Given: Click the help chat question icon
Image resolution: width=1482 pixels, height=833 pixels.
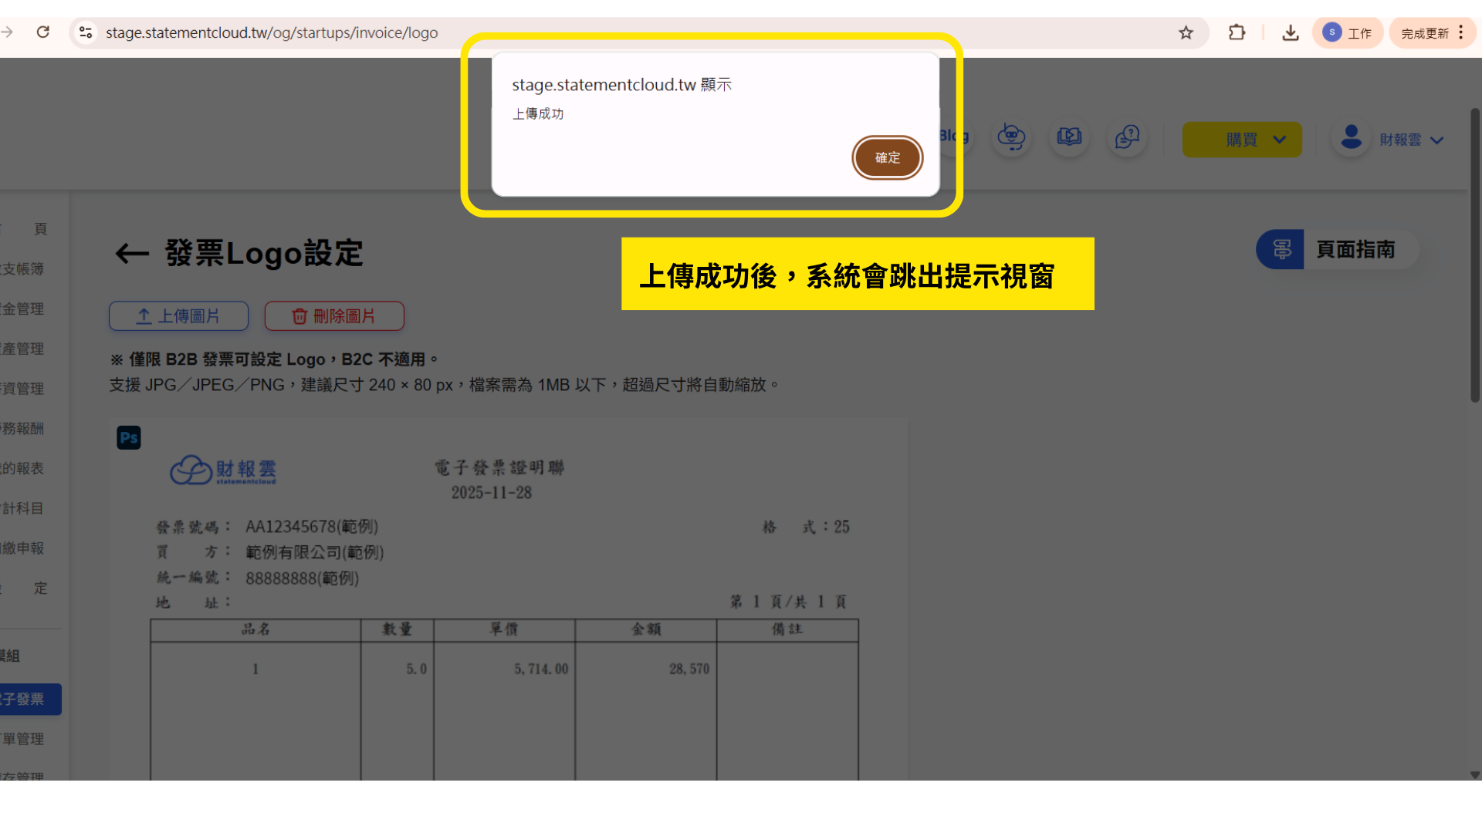Looking at the screenshot, I should (1127, 138).
